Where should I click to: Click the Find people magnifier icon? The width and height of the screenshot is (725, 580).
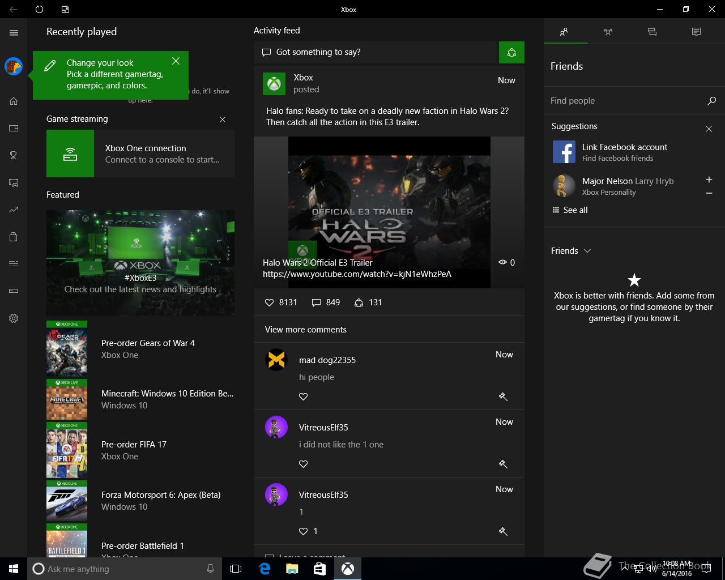click(x=711, y=101)
